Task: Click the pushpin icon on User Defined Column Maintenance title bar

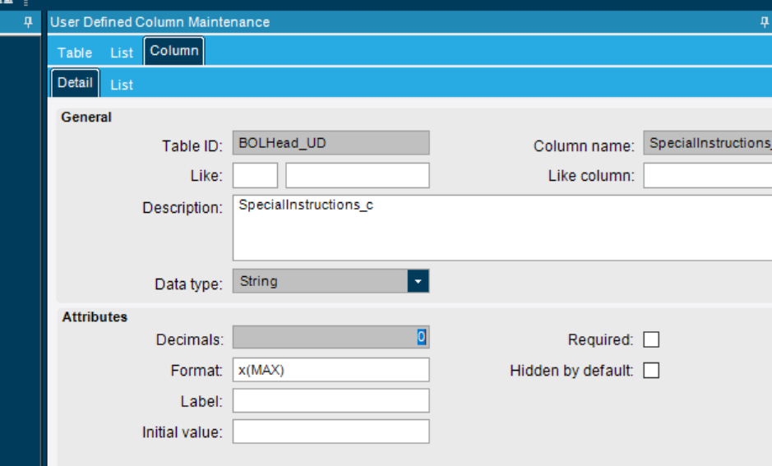Action: 764,21
